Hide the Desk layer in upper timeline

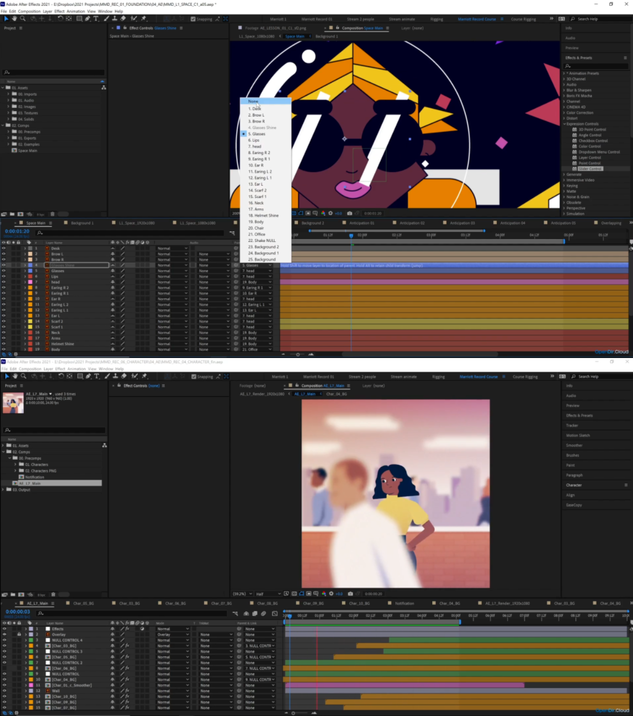point(3,248)
